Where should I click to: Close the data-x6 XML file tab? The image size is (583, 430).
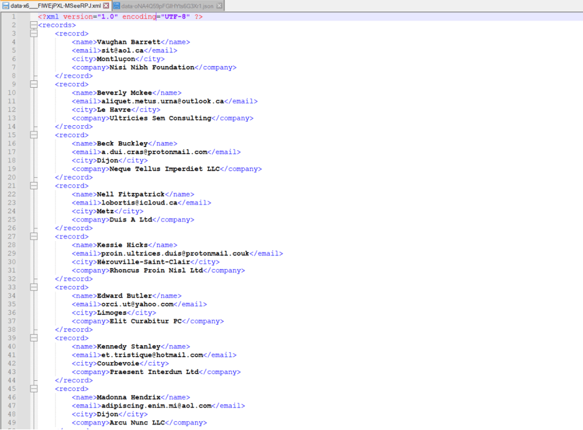point(107,6)
